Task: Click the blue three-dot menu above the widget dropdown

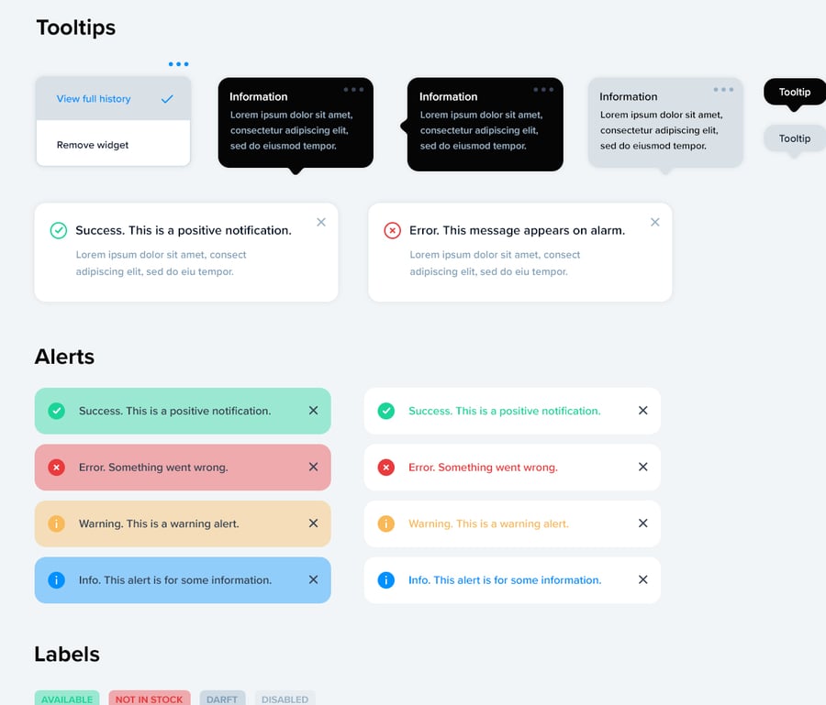Action: coord(178,64)
